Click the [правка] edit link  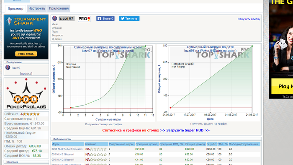click(26, 74)
